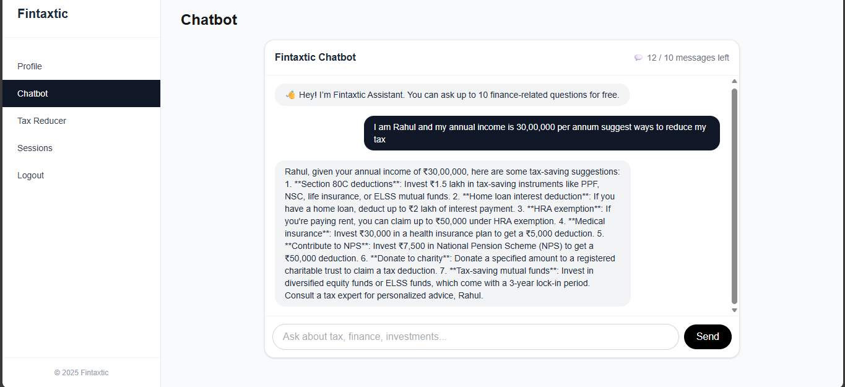Click the Chatbot page heading
This screenshot has width=845, height=387.
[209, 20]
